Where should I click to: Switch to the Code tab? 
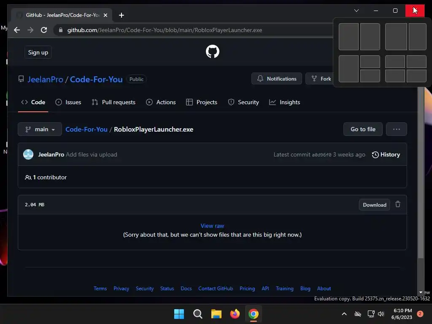click(33, 102)
